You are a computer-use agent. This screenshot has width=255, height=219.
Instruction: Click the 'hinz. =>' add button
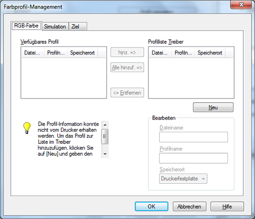127,52
